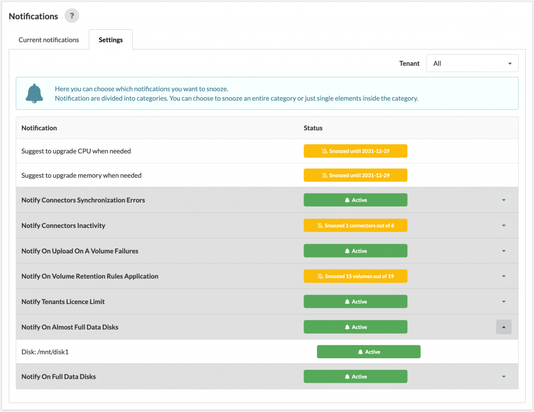This screenshot has height=412, width=534.
Task: Expand Notify Connectors Inactivity row arrow
Action: 504,225
